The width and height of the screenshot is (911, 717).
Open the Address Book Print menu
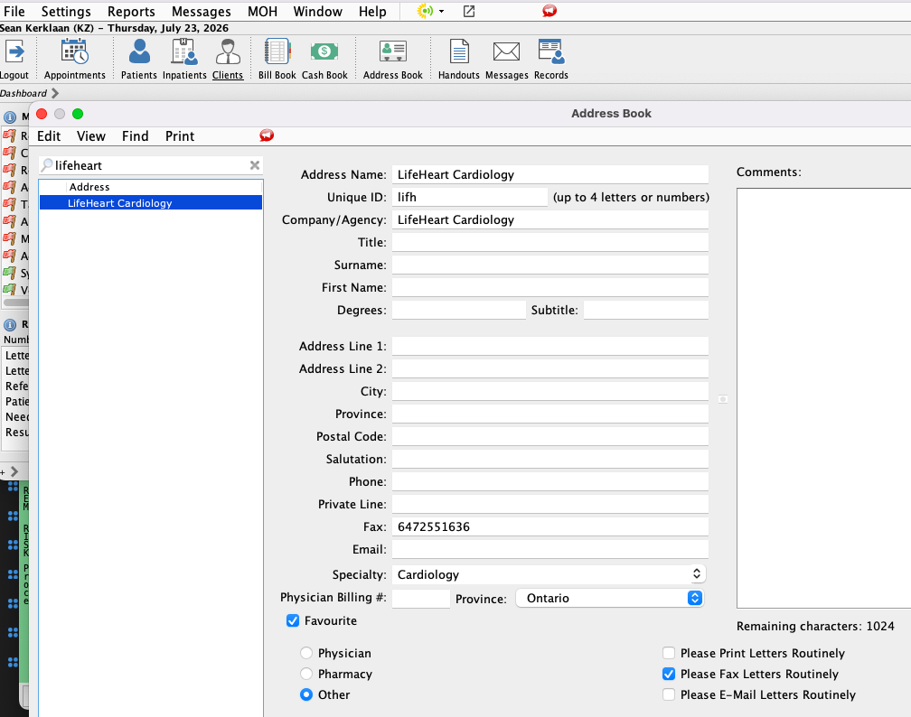(x=180, y=135)
